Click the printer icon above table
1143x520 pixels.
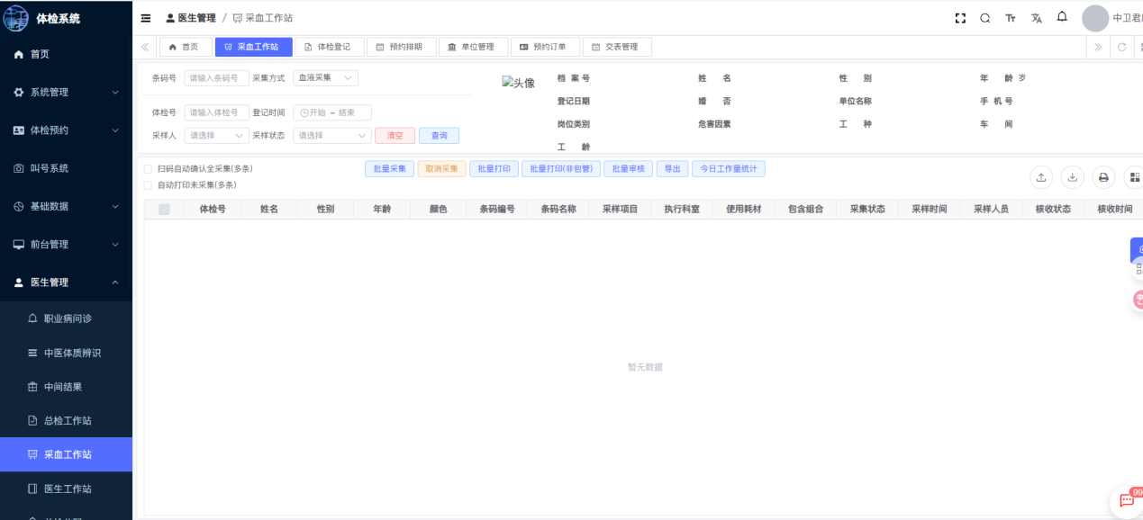click(1103, 177)
